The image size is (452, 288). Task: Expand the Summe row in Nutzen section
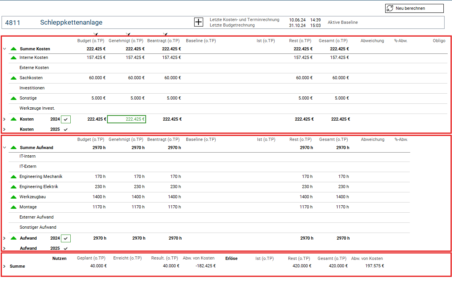point(4,266)
